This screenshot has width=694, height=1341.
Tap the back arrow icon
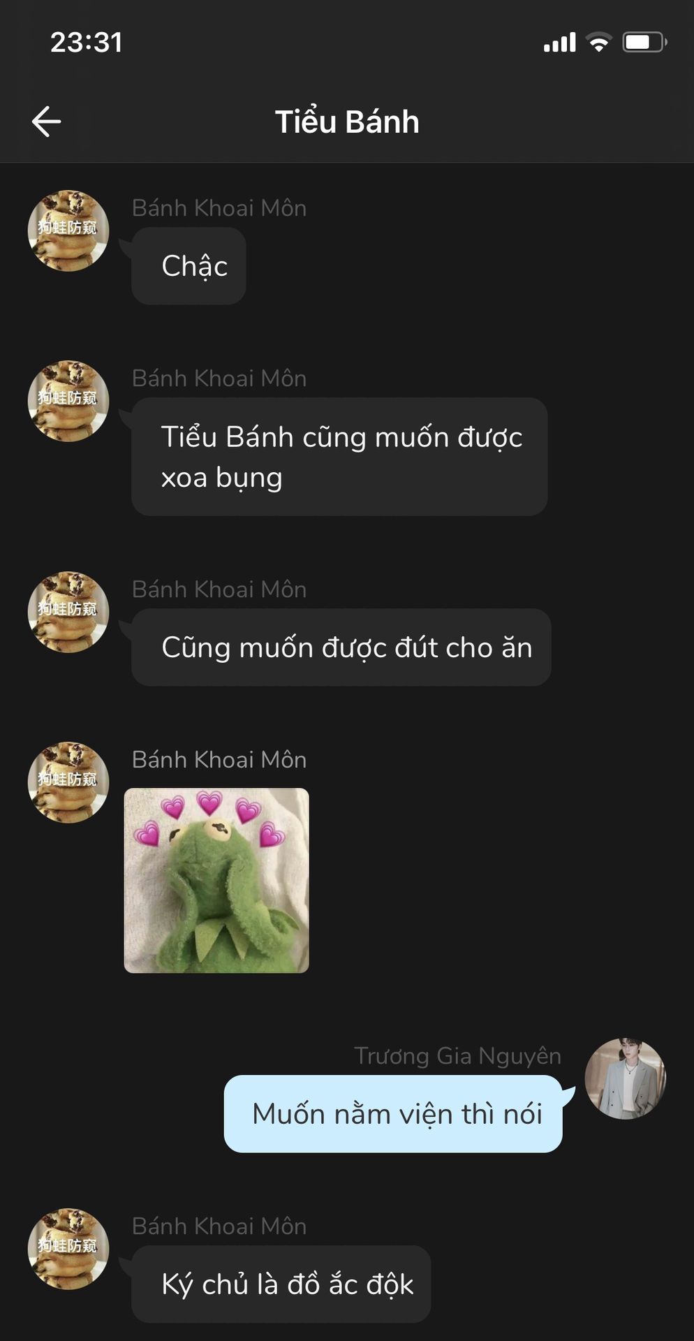[x=47, y=122]
